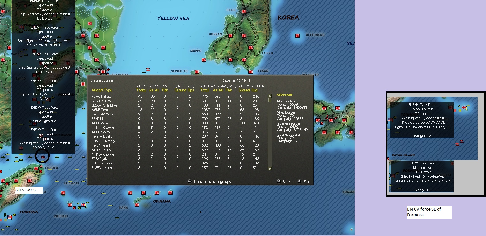The height and width of the screenshot is (236, 486).
Task: Click the Ops header under the 12808 total
Action: pos(255,90)
